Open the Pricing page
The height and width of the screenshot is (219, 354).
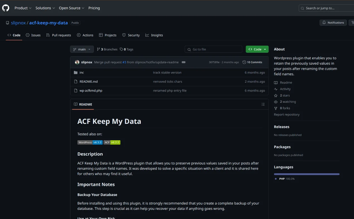(x=94, y=8)
